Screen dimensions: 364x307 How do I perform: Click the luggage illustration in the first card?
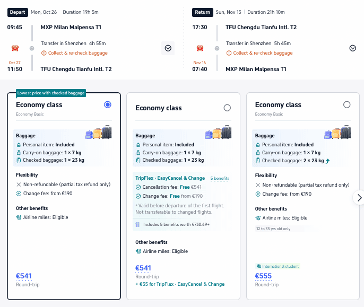[99, 132]
